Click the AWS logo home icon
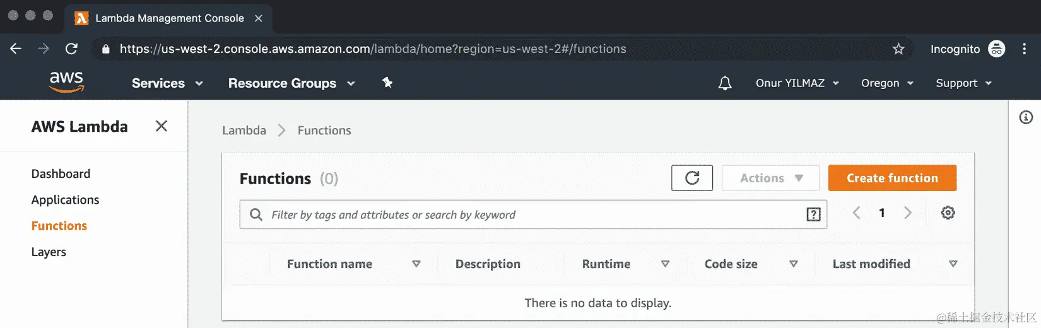This screenshot has height=328, width=1041. coord(66,82)
